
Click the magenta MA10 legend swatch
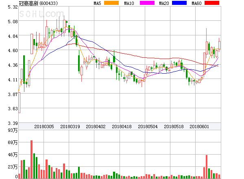(x=147, y=3)
